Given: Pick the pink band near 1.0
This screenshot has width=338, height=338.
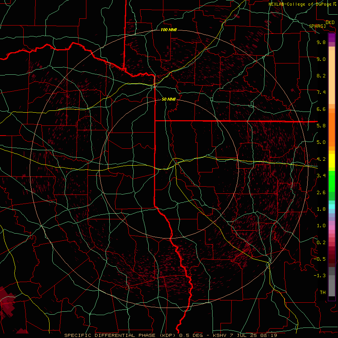Looking at the screenshot, I should pos(332,227).
